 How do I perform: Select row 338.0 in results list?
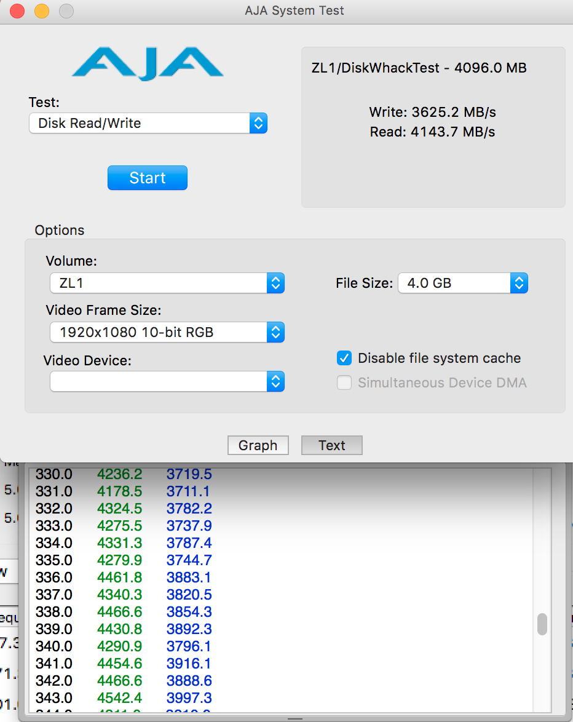(281, 612)
